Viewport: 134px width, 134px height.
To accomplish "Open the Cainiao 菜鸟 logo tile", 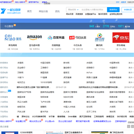I will click(x=13, y=38).
